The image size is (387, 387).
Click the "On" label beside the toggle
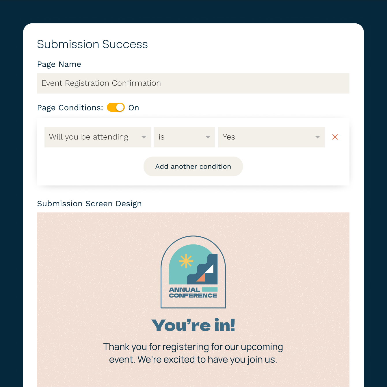click(x=134, y=108)
